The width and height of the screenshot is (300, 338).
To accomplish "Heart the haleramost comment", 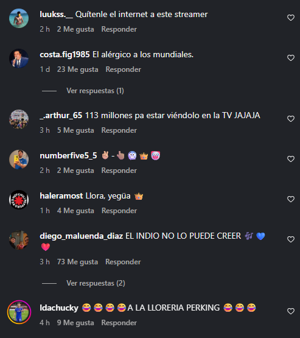I will click(291, 199).
